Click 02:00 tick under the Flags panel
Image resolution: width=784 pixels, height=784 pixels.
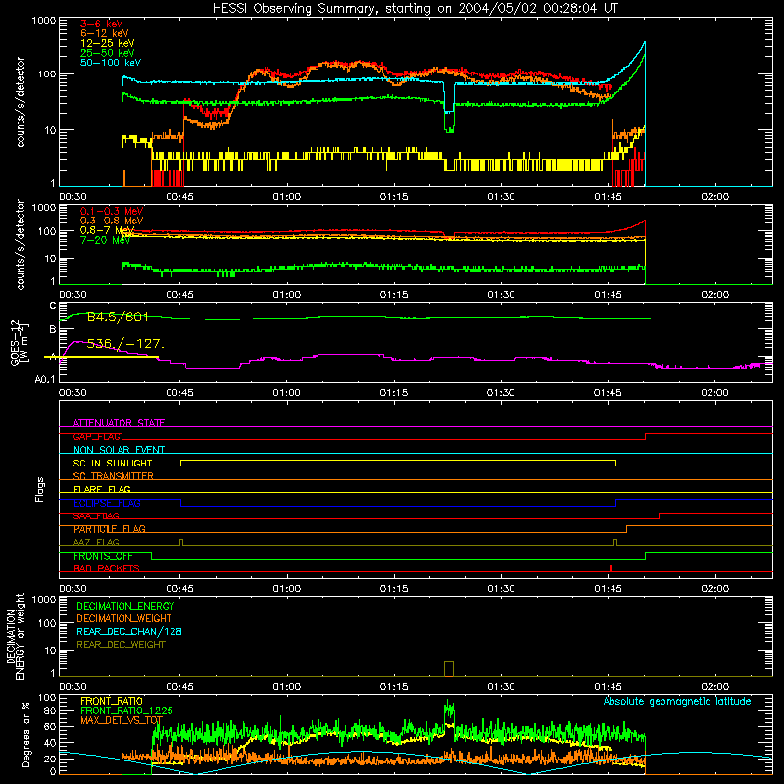(715, 589)
